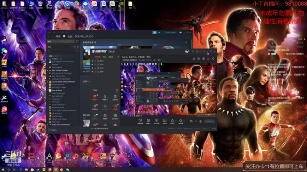
Task: Open File Explorer from the taskbar
Action: click(26, 170)
